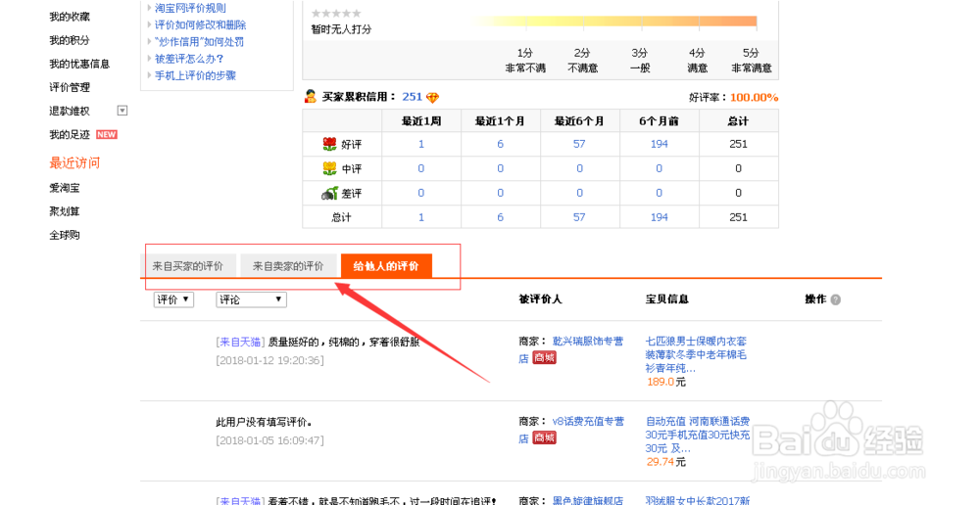Visit 聚划算 recent link
Image resolution: width=980 pixels, height=505 pixels.
pos(65,211)
